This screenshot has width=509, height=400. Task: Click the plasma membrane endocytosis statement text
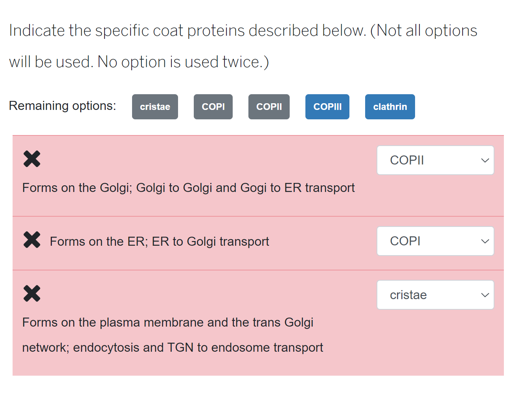pos(172,335)
